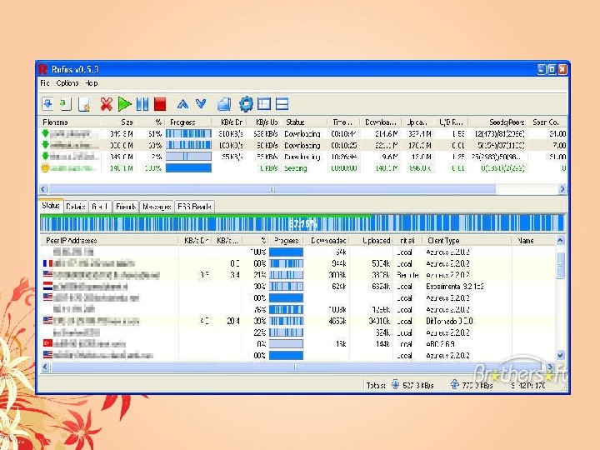Switch to the Details tab
Screen dimensions: 600x450
pyautogui.click(x=76, y=207)
